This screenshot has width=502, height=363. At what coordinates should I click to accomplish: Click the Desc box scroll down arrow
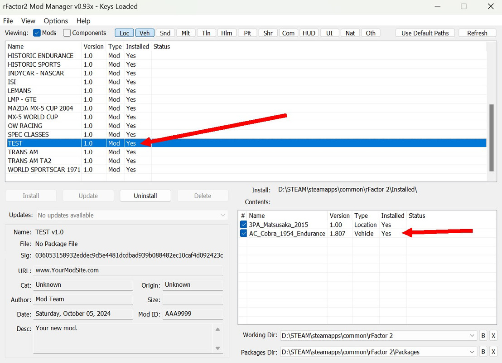[x=218, y=348]
